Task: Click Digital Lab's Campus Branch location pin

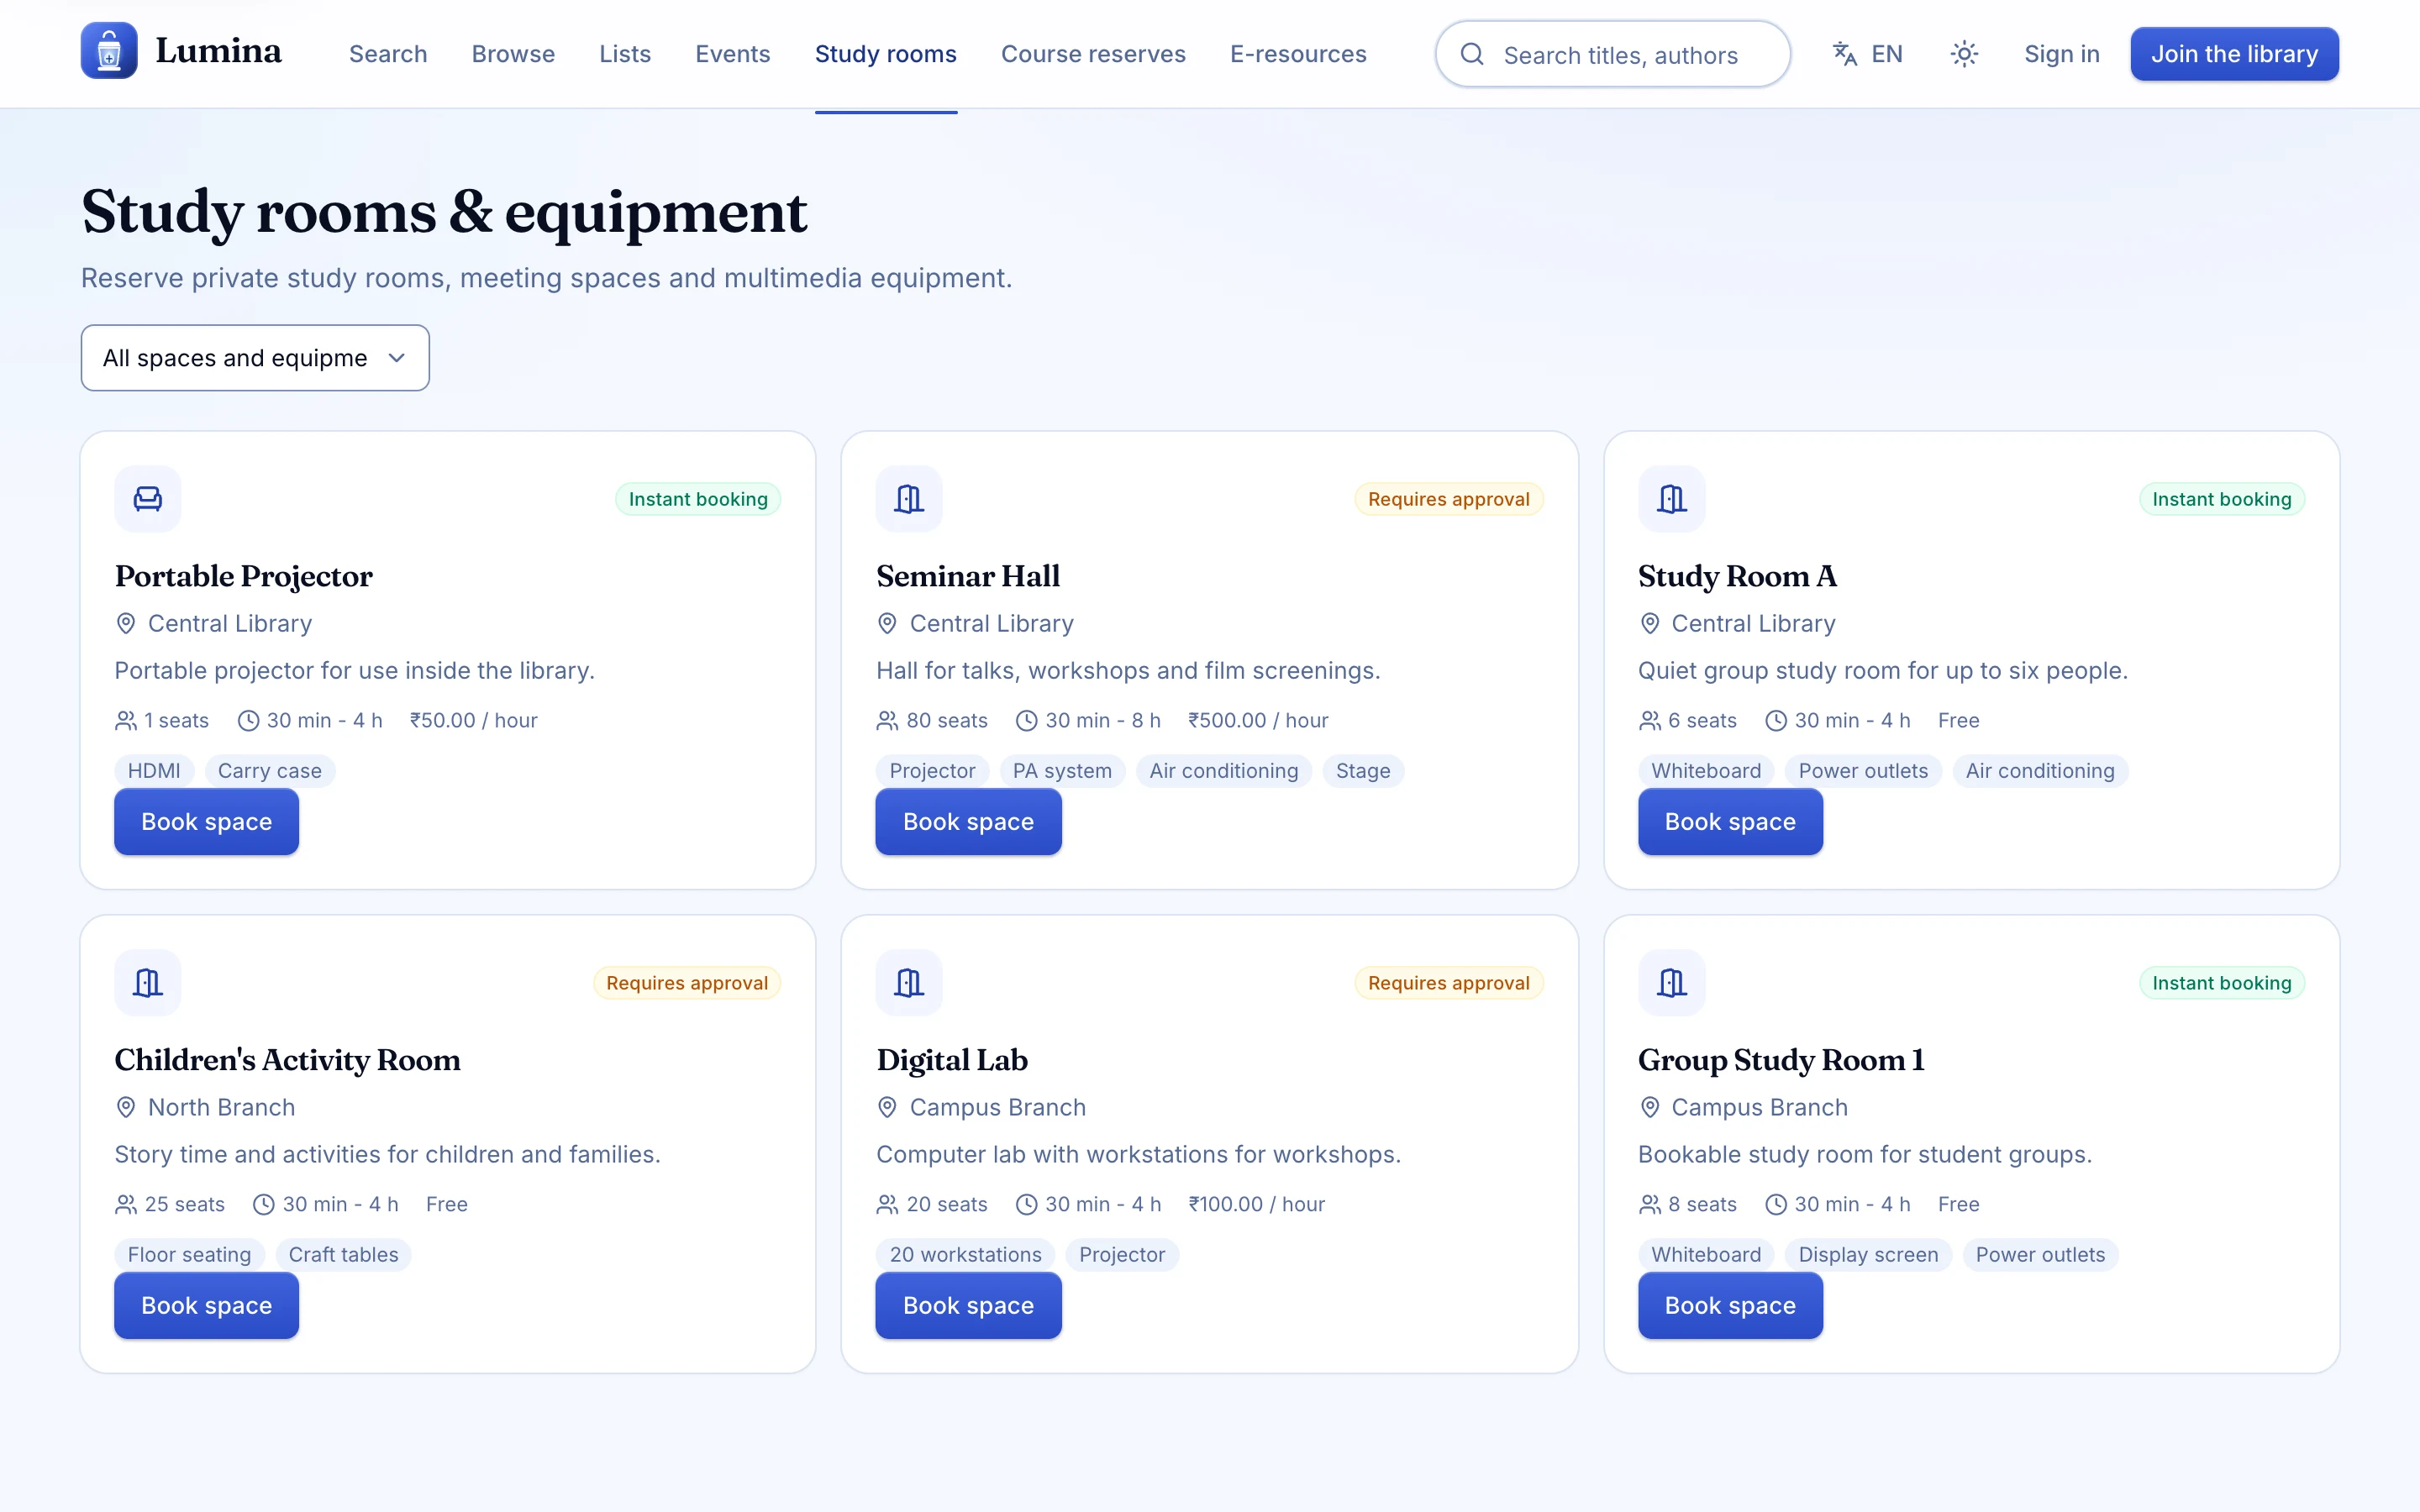Action: click(887, 1108)
